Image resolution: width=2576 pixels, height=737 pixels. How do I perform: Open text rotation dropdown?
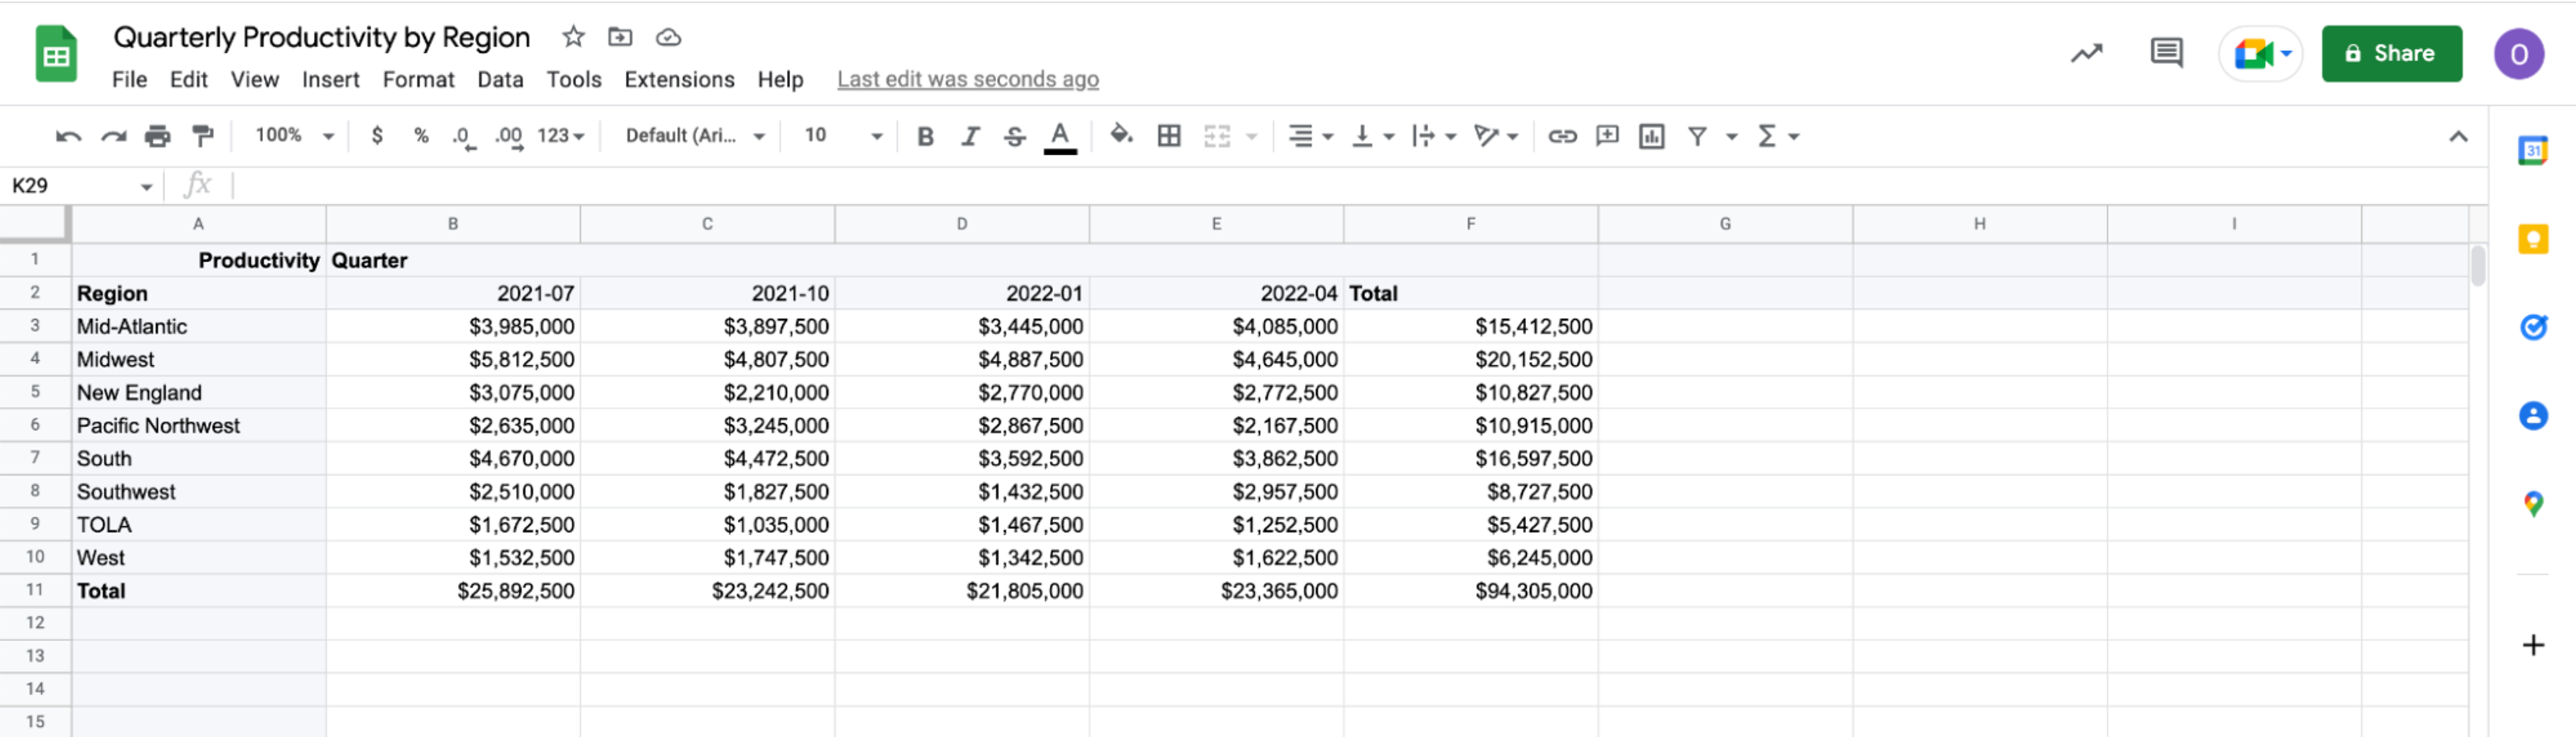1495,136
